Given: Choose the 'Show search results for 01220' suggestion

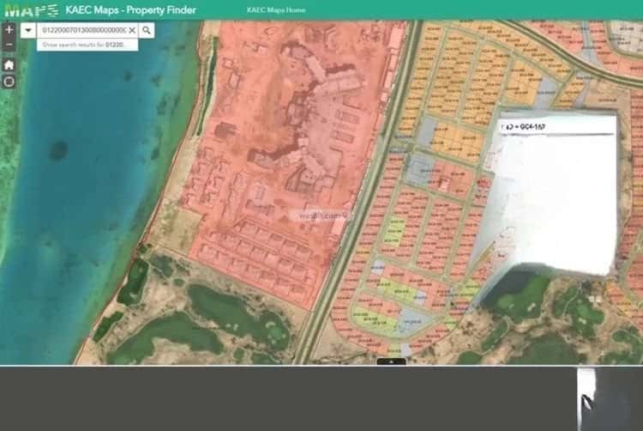Looking at the screenshot, I should [x=87, y=45].
